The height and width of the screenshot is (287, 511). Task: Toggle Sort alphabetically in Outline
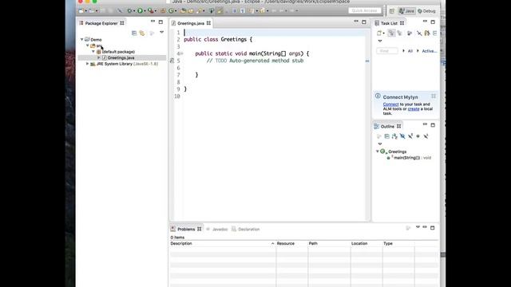click(x=394, y=136)
